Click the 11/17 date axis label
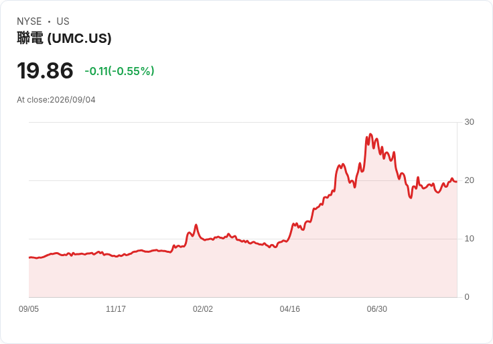The height and width of the screenshot is (344, 493). pos(116,309)
